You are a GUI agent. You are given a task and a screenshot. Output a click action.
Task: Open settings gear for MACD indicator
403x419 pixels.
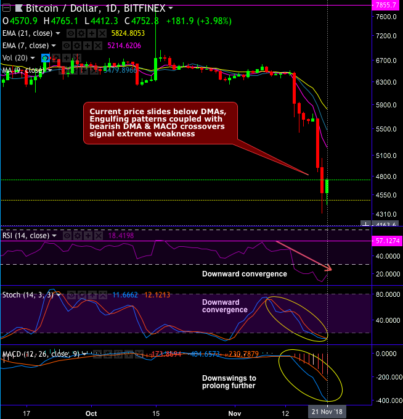tap(108, 354)
